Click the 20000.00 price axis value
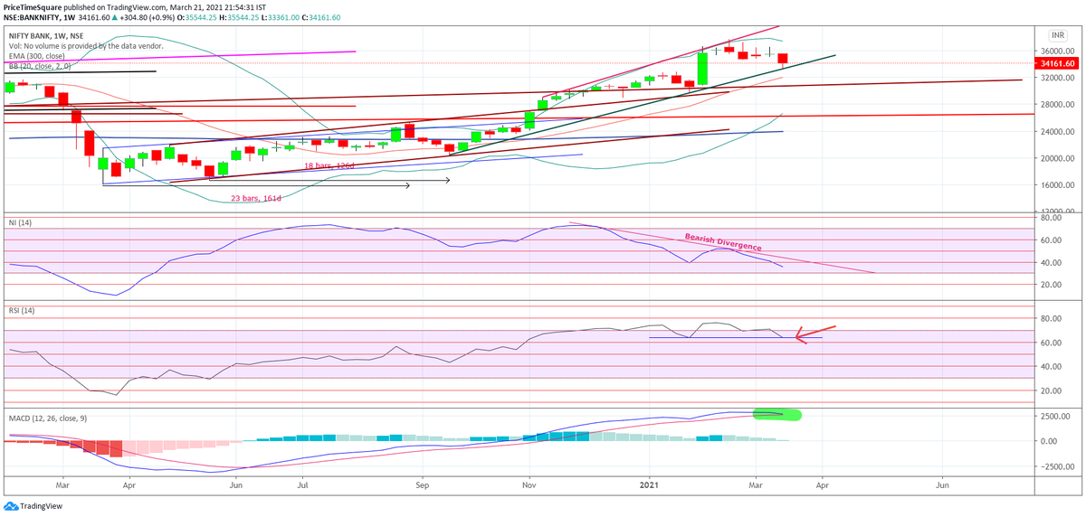 [x=1057, y=158]
